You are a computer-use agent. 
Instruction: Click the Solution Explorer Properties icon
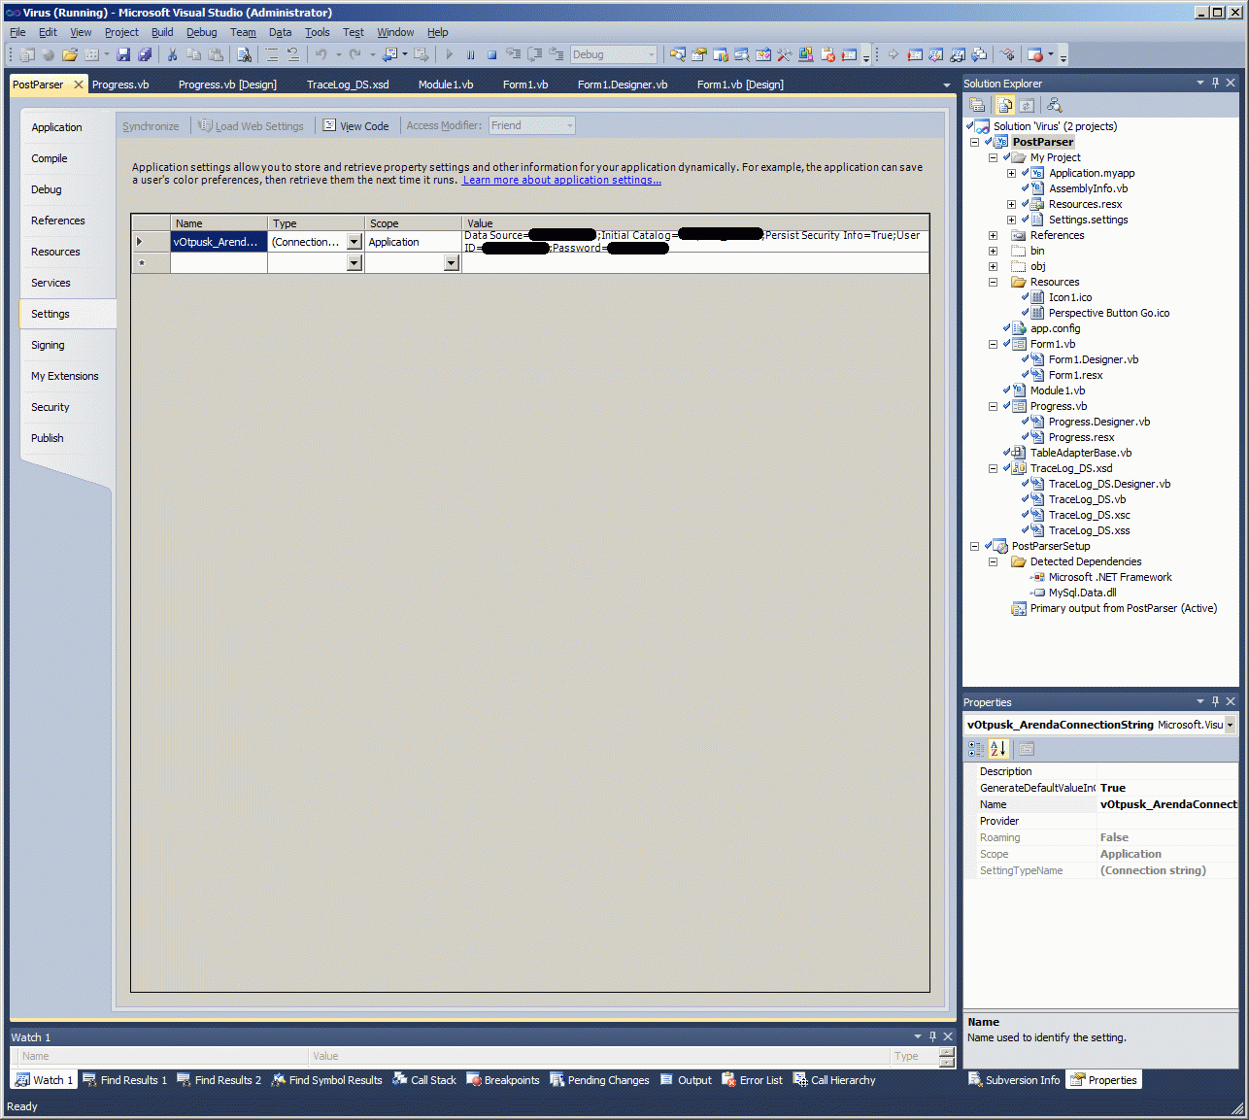(x=978, y=105)
